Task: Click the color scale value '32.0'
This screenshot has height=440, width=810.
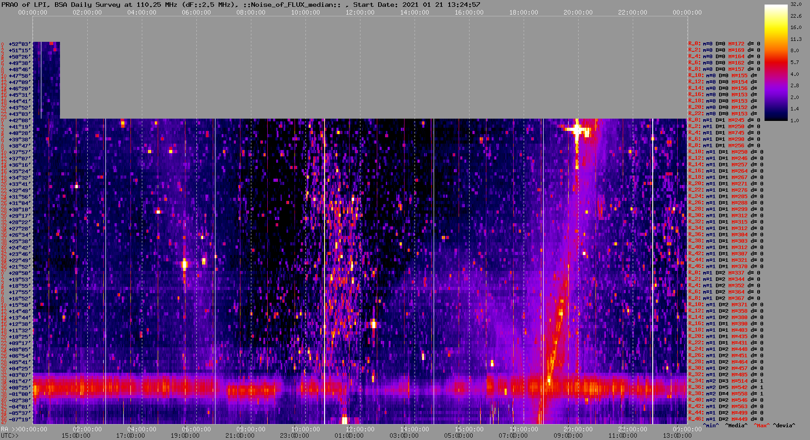Action: [796, 4]
